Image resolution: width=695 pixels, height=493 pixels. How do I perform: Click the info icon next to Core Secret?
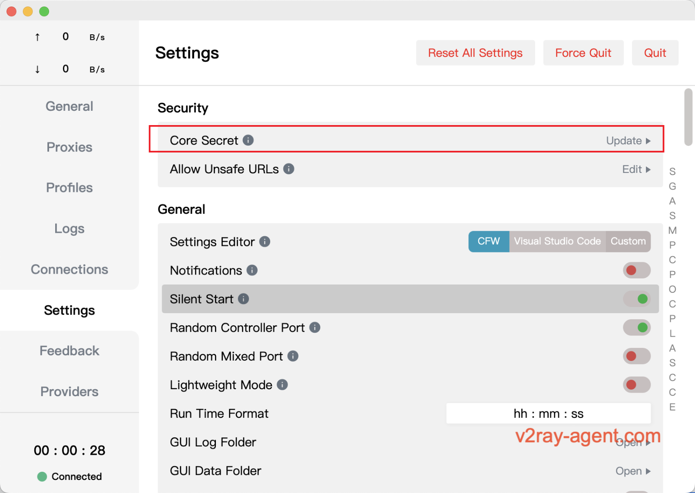(248, 140)
